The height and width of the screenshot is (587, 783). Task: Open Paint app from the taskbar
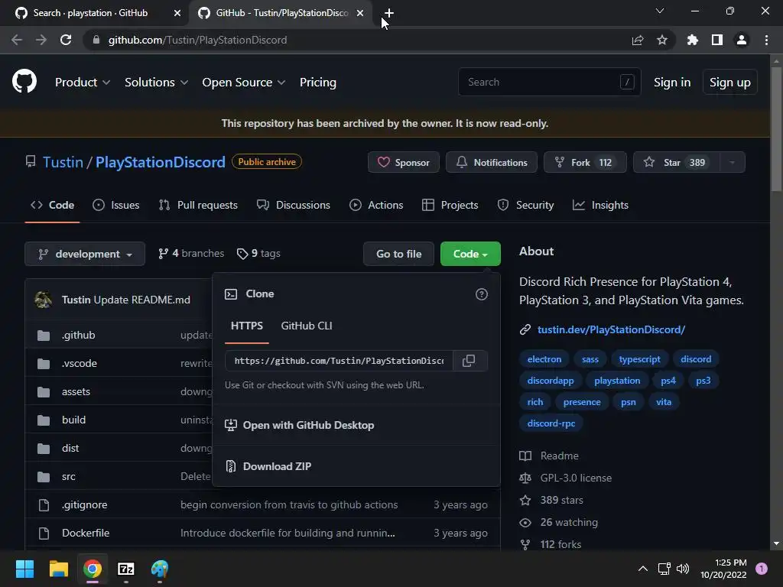160,569
